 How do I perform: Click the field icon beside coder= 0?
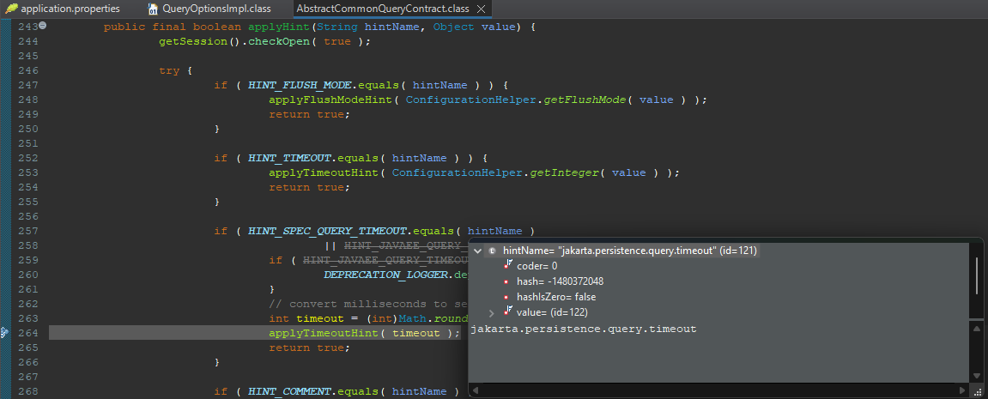coord(508,265)
